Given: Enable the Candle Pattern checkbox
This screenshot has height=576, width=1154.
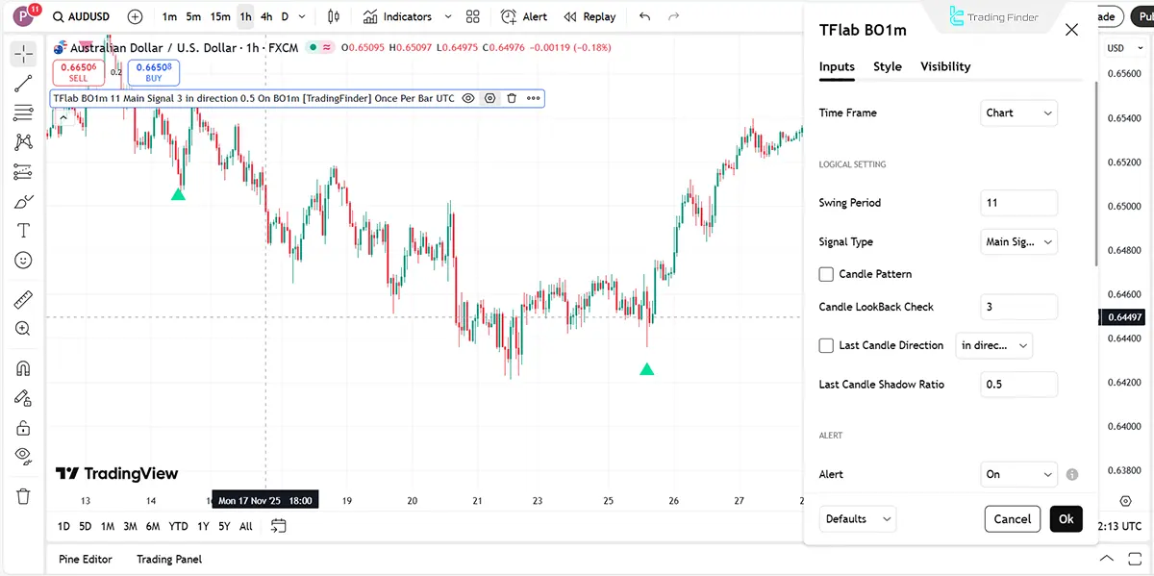Looking at the screenshot, I should (826, 274).
